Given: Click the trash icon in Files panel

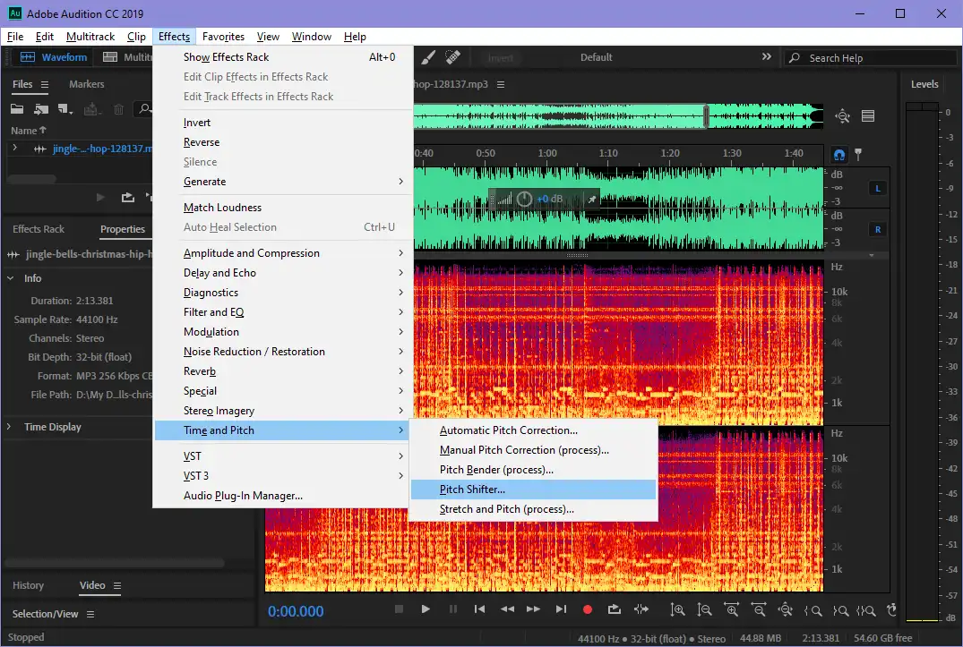Looking at the screenshot, I should (x=118, y=109).
